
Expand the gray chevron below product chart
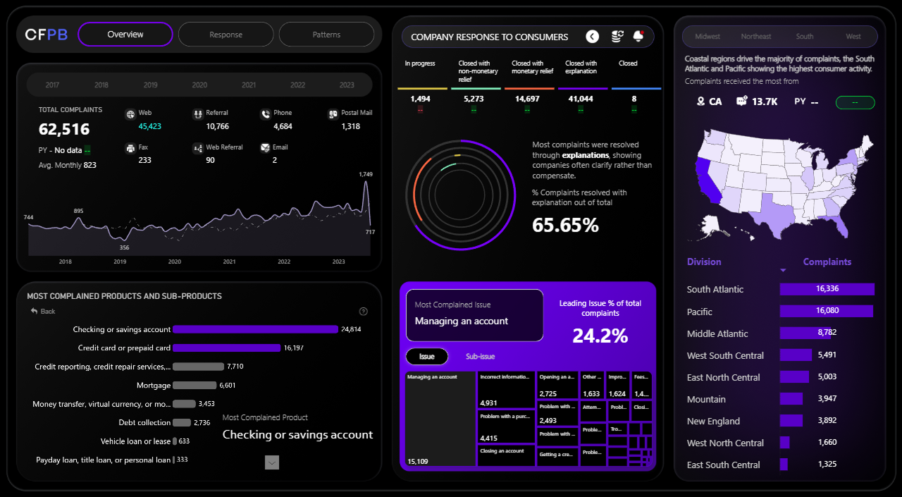click(x=272, y=462)
